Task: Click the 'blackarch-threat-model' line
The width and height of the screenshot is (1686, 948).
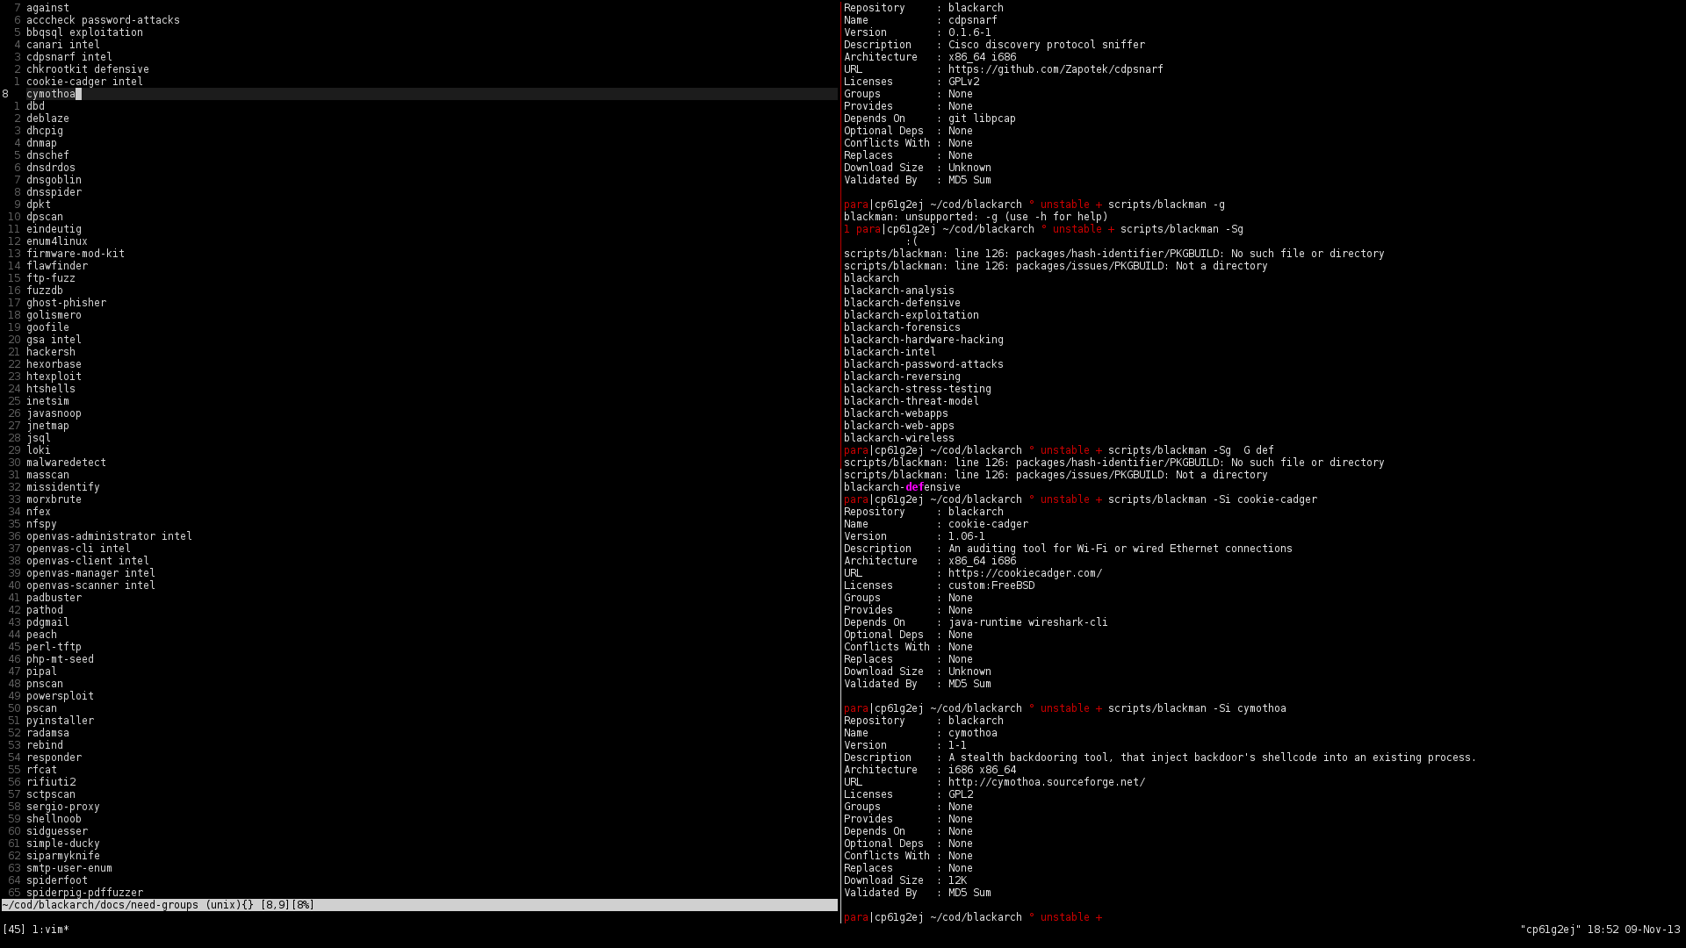Action: [911, 401]
